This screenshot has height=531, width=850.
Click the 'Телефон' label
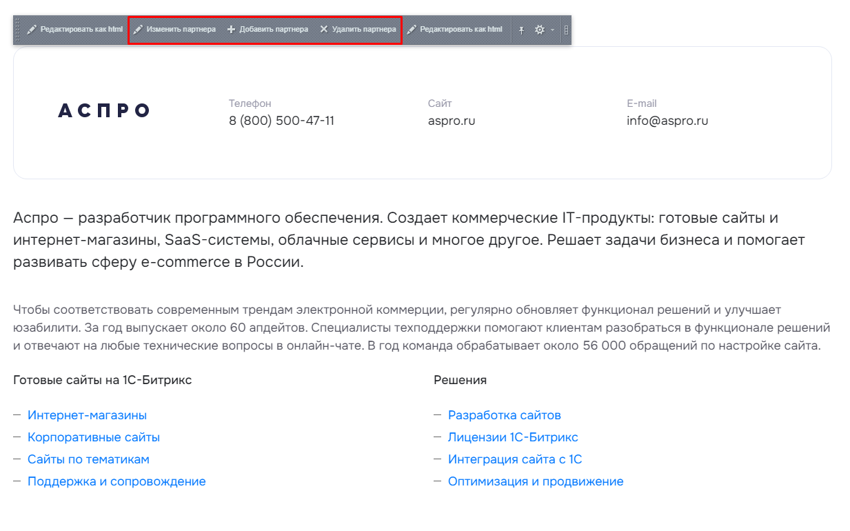click(250, 103)
